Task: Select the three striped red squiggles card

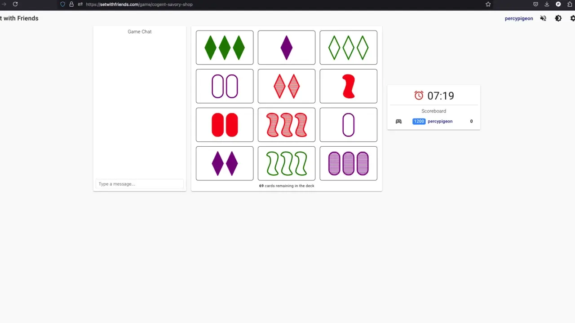Action: click(x=287, y=125)
